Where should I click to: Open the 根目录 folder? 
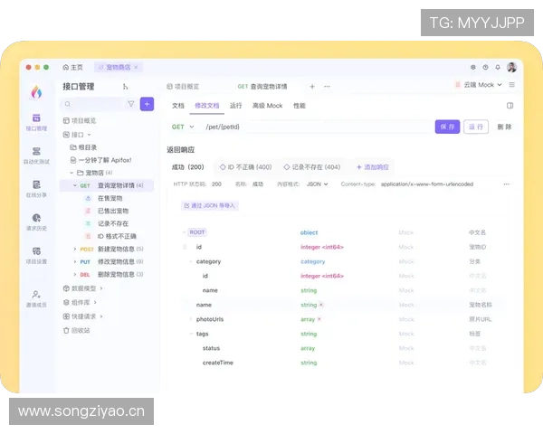click(x=83, y=147)
